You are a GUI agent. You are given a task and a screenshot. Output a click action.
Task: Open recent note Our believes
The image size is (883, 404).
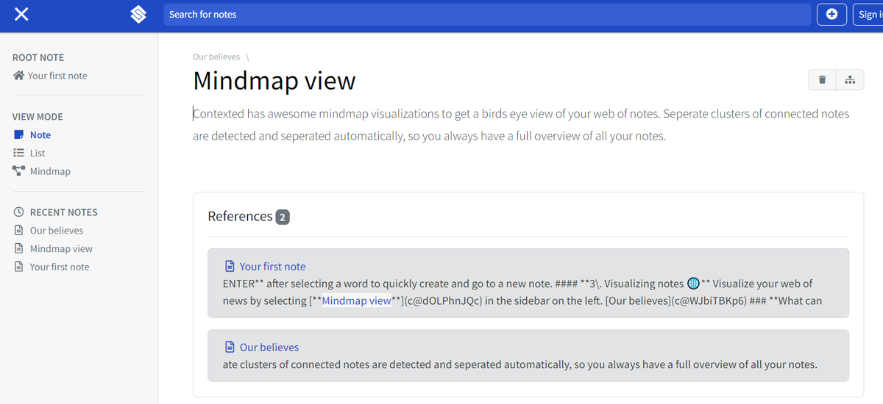[57, 231]
